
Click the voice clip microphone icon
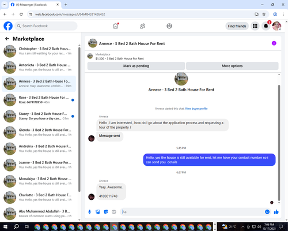click(x=90, y=212)
